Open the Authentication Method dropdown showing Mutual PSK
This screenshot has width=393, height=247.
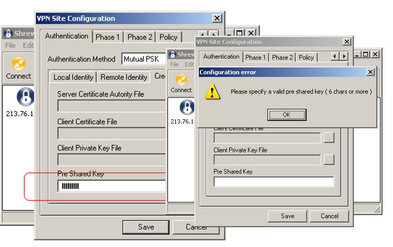point(143,59)
